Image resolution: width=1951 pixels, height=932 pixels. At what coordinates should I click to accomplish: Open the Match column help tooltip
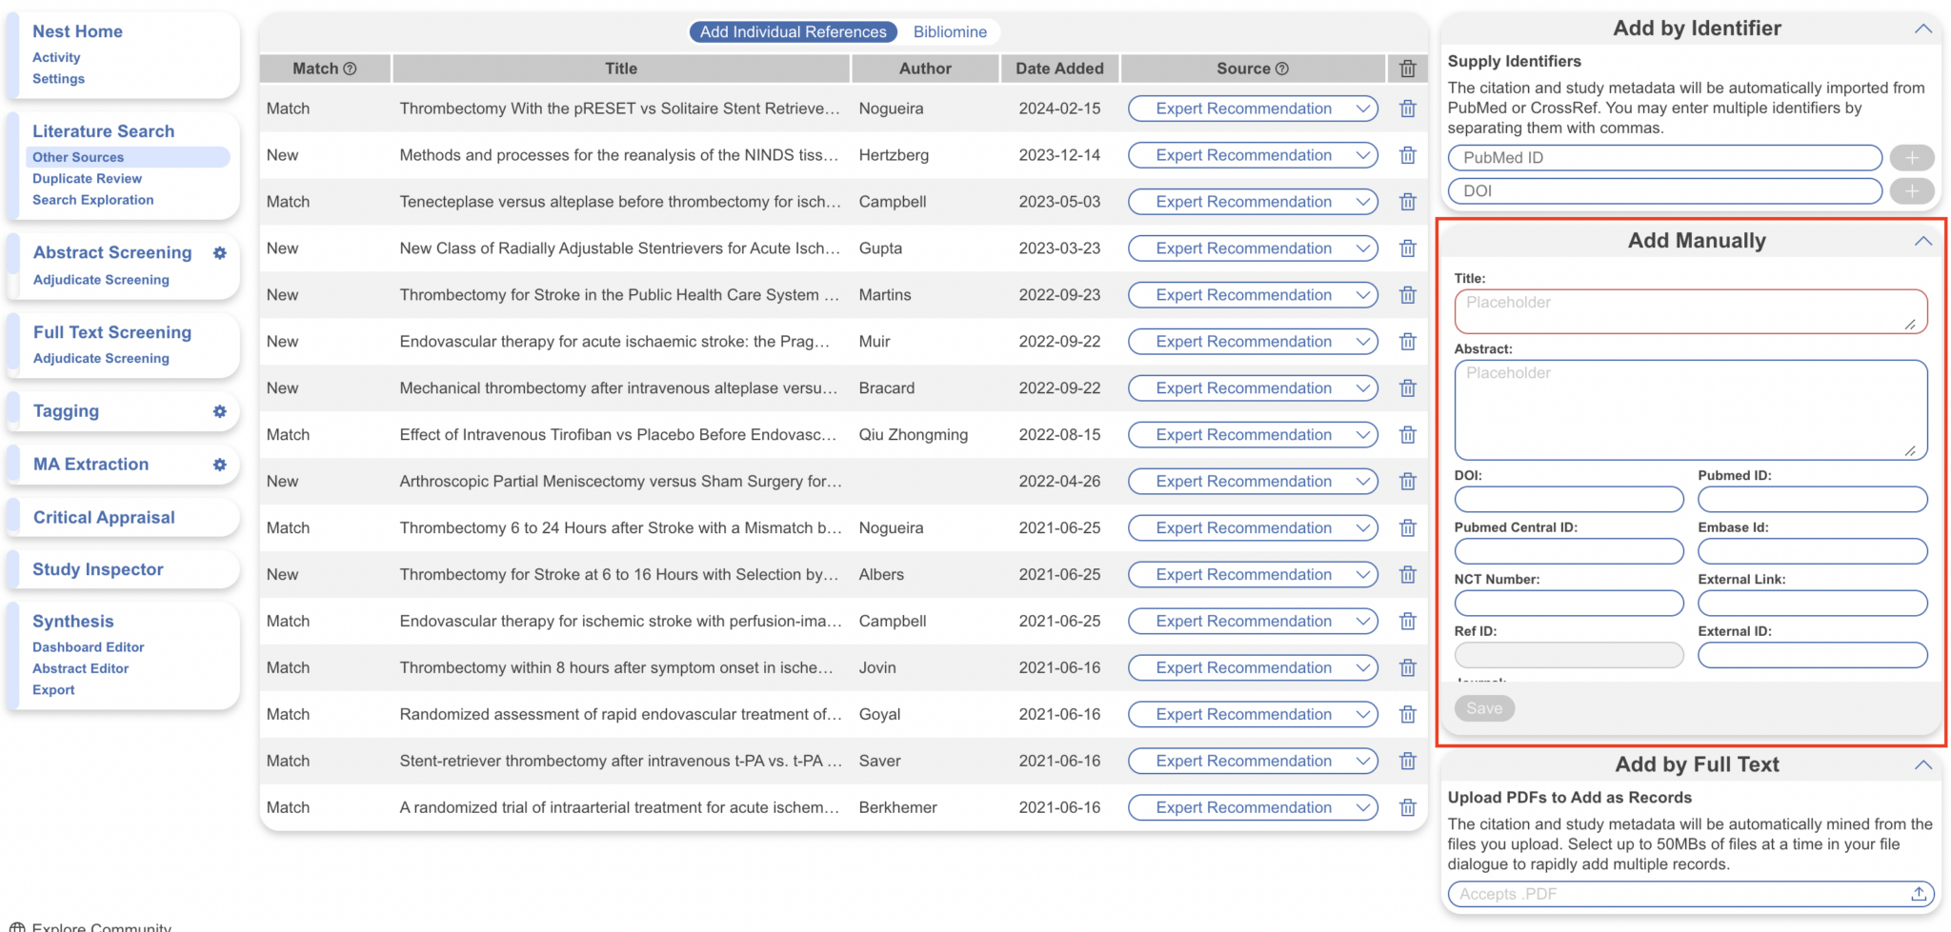click(351, 68)
